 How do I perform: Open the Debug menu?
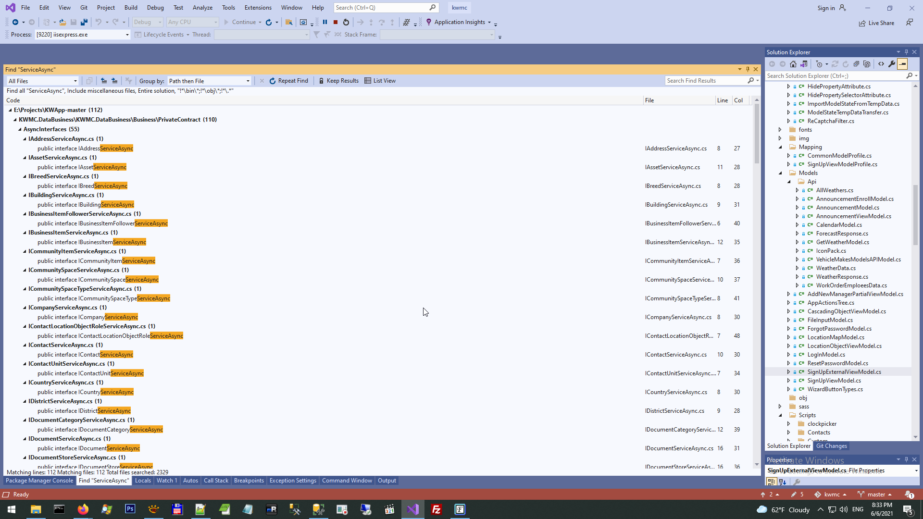click(x=155, y=8)
